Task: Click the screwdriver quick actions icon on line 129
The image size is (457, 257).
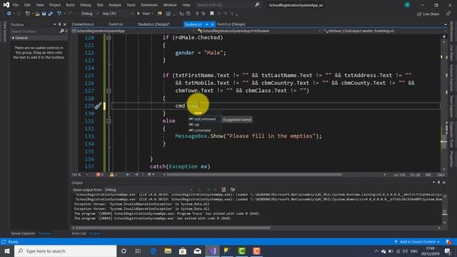Action: 98,106
